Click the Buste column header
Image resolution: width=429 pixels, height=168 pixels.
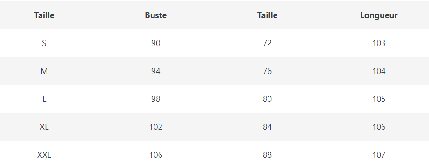(156, 15)
